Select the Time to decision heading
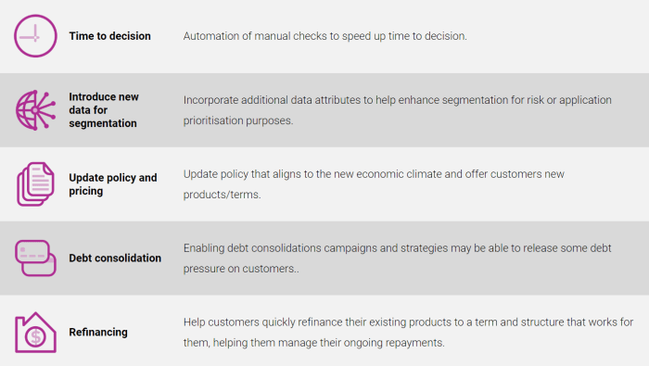This screenshot has height=366, width=649. tap(109, 36)
